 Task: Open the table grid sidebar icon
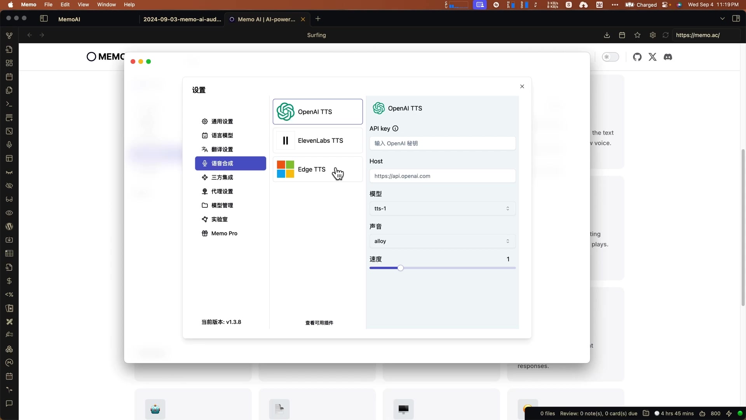click(x=9, y=254)
